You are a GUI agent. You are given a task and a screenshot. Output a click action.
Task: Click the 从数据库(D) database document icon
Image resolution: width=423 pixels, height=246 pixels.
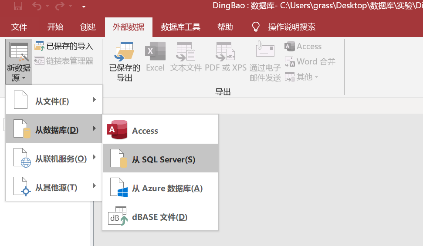click(22, 129)
